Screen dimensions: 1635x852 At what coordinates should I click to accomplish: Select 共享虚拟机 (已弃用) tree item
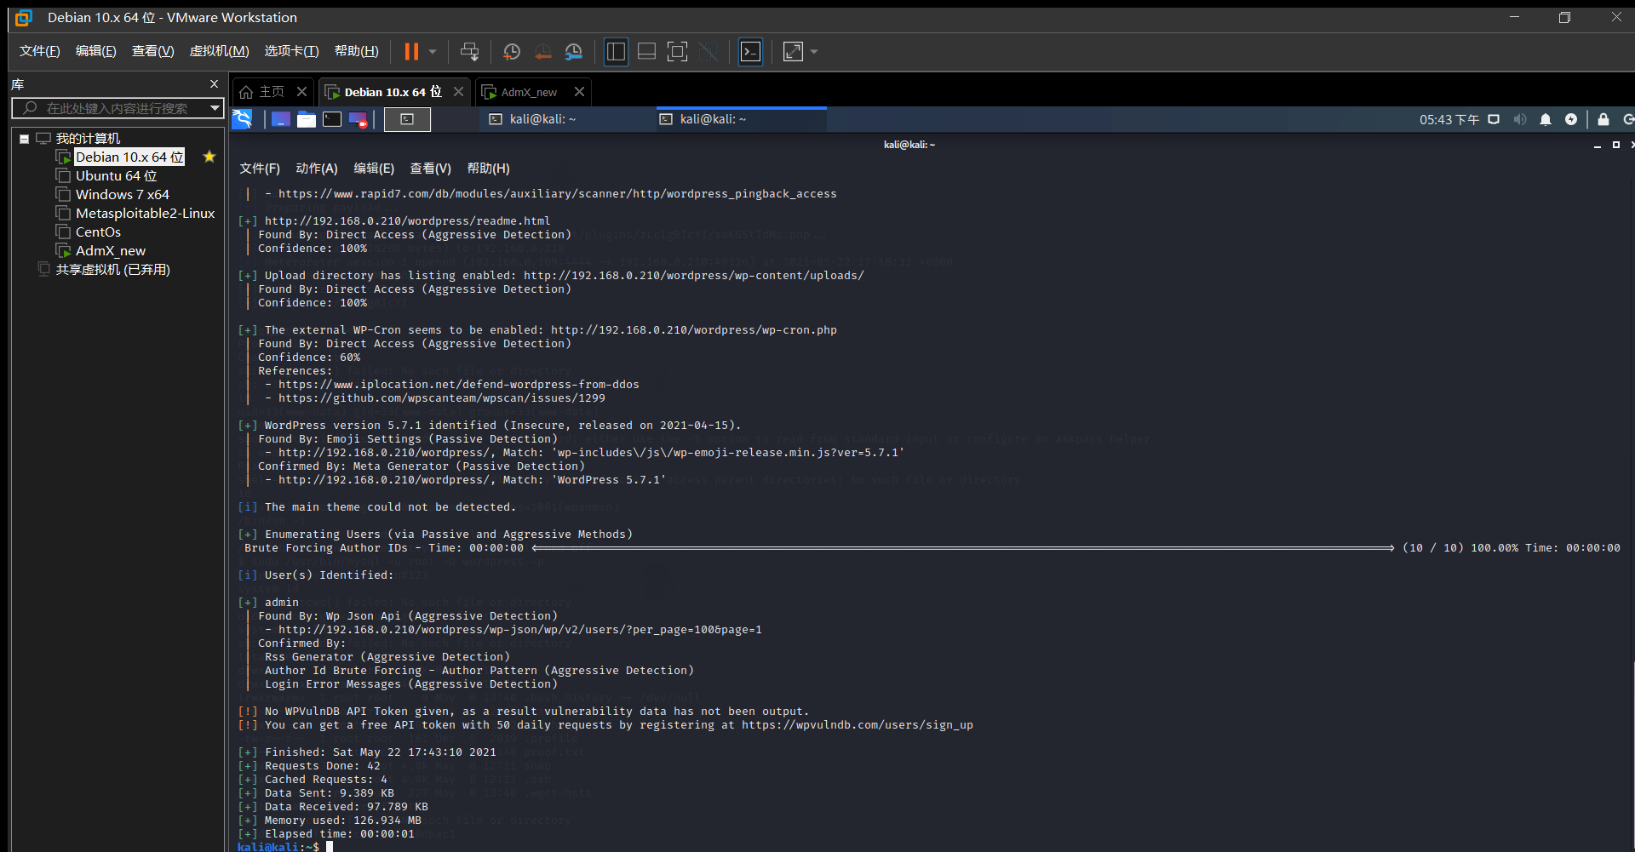click(x=112, y=269)
